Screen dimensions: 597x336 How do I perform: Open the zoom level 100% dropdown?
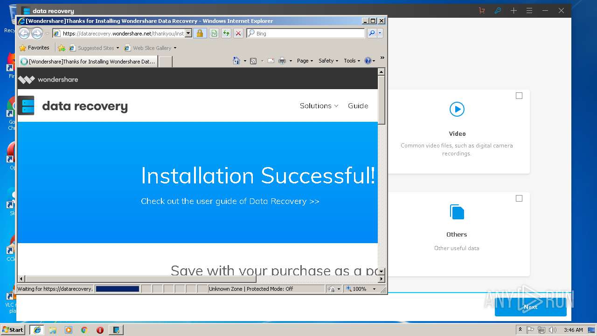tap(374, 289)
